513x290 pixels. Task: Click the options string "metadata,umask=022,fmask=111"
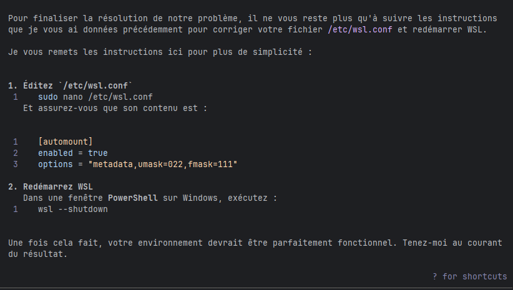165,164
